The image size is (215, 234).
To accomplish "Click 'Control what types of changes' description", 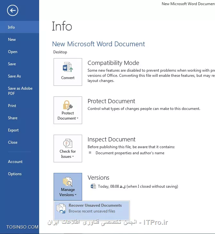I will click(144, 109).
